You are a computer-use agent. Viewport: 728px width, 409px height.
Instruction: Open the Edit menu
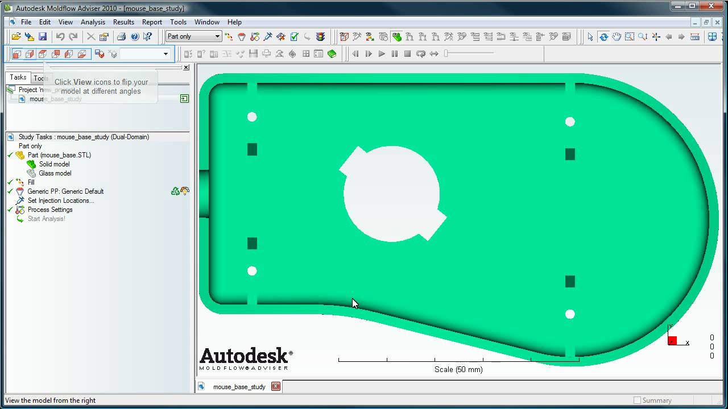[x=45, y=22]
